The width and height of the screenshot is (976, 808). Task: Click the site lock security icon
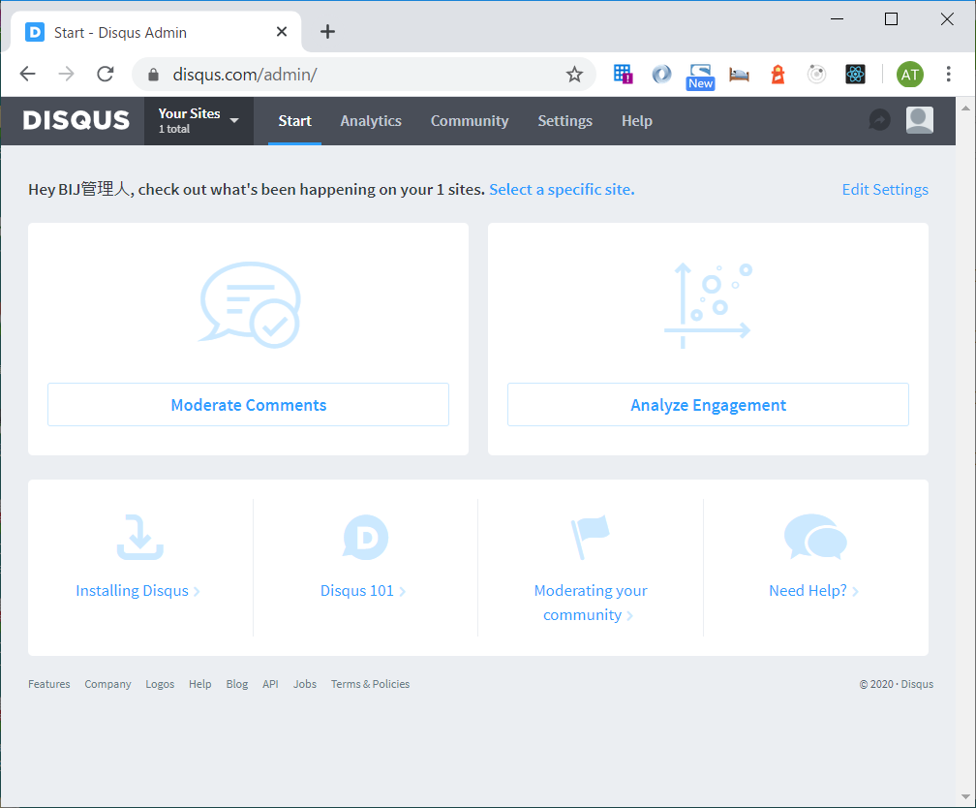point(153,75)
